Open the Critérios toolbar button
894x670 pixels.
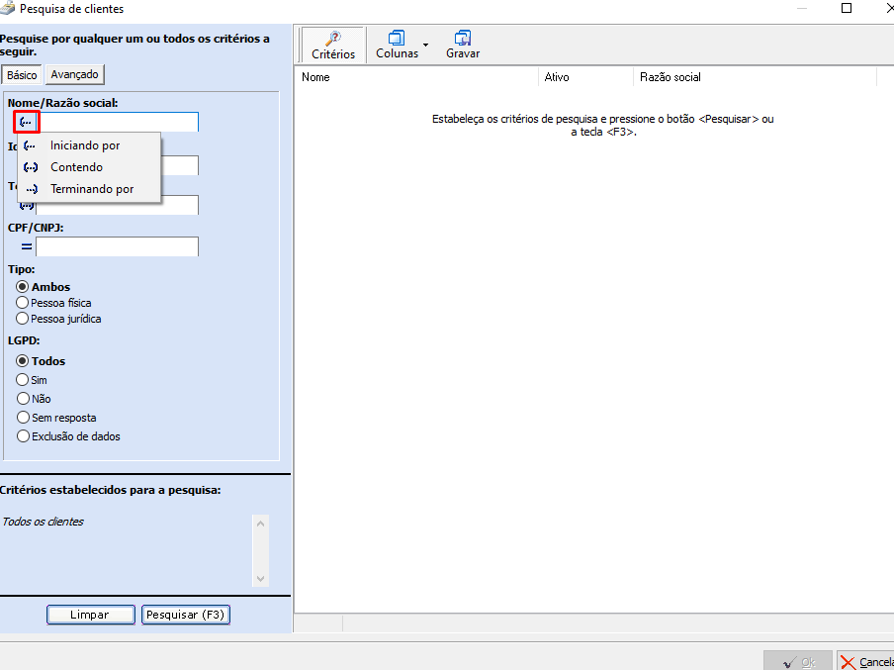[x=333, y=46]
